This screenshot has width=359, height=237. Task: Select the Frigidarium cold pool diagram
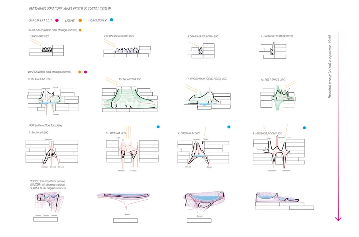pos(207,97)
